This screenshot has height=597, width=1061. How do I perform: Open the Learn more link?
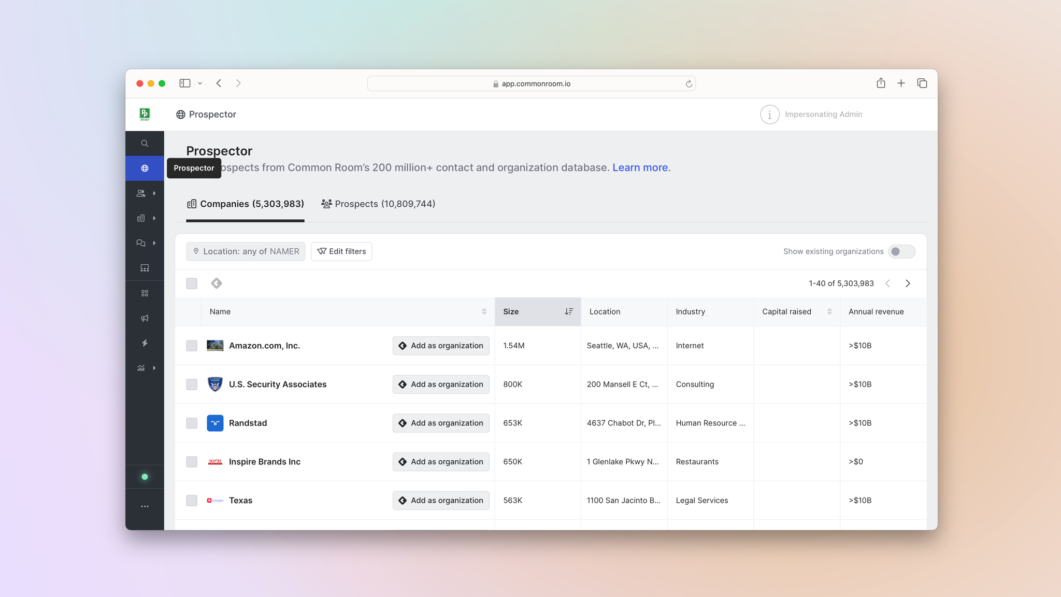[640, 167]
